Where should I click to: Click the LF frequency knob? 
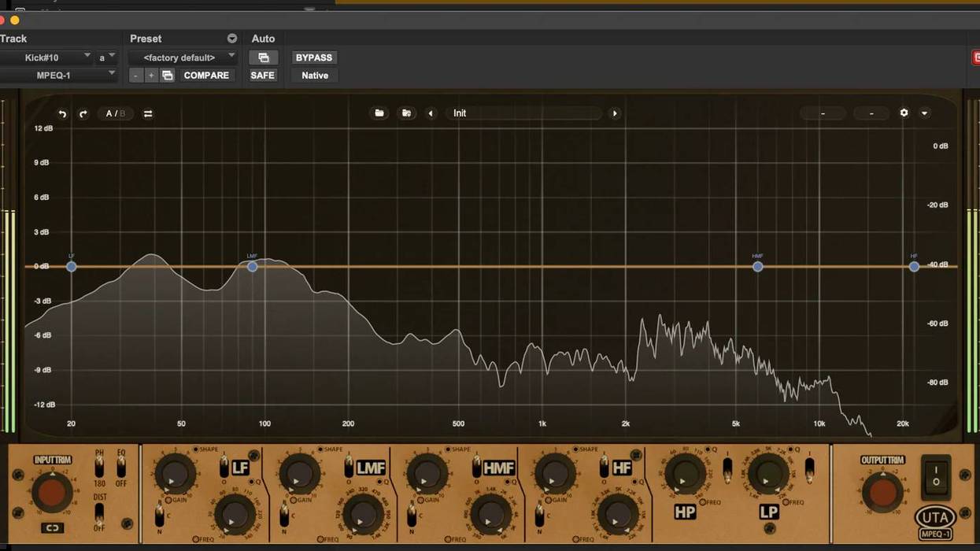[x=234, y=515]
